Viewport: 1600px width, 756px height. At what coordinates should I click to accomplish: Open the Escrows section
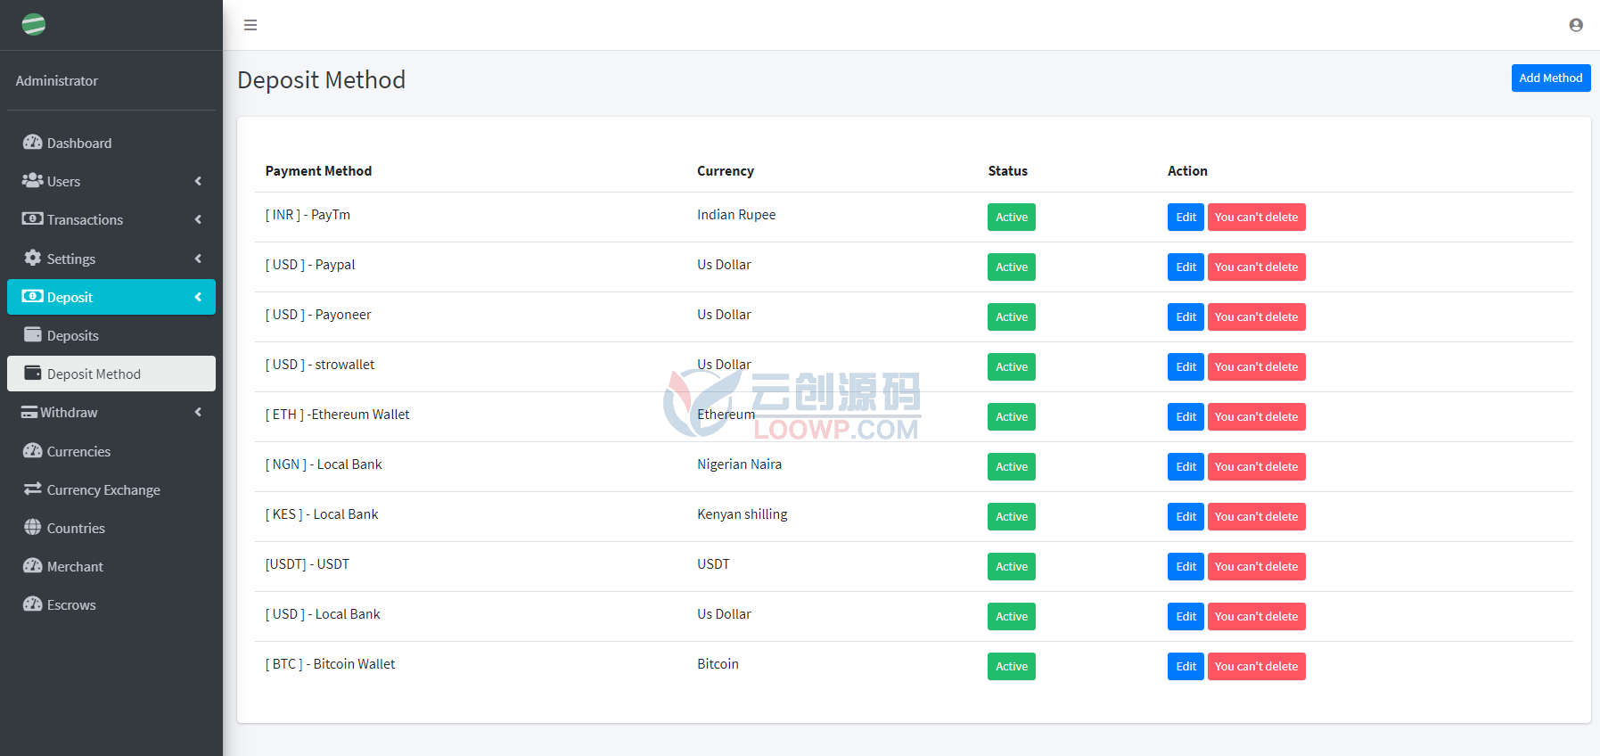click(x=111, y=604)
